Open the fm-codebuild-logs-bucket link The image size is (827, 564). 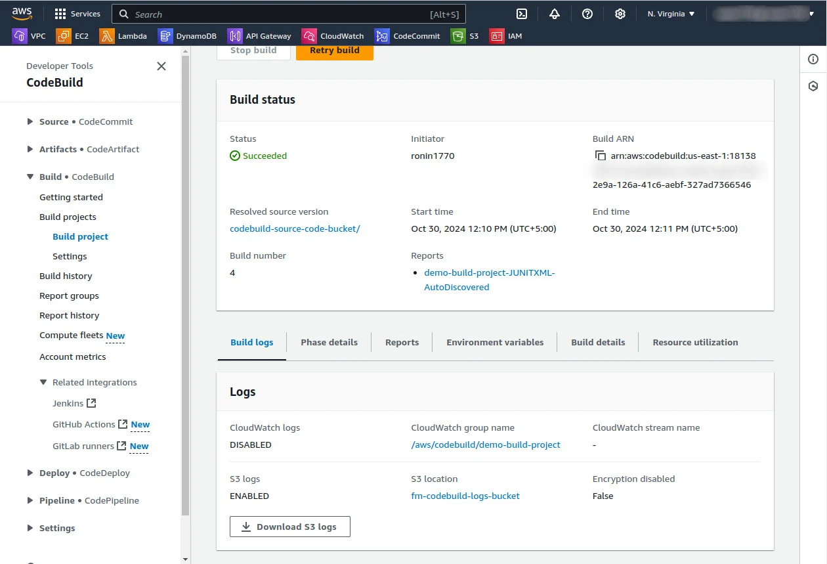coord(465,496)
